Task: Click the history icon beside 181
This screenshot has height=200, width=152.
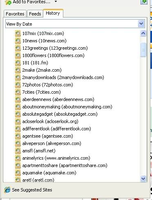Action: click(x=18, y=63)
